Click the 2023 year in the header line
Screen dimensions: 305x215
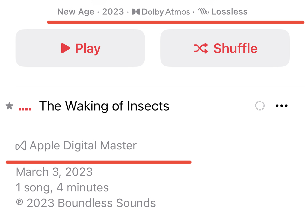[x=113, y=12]
